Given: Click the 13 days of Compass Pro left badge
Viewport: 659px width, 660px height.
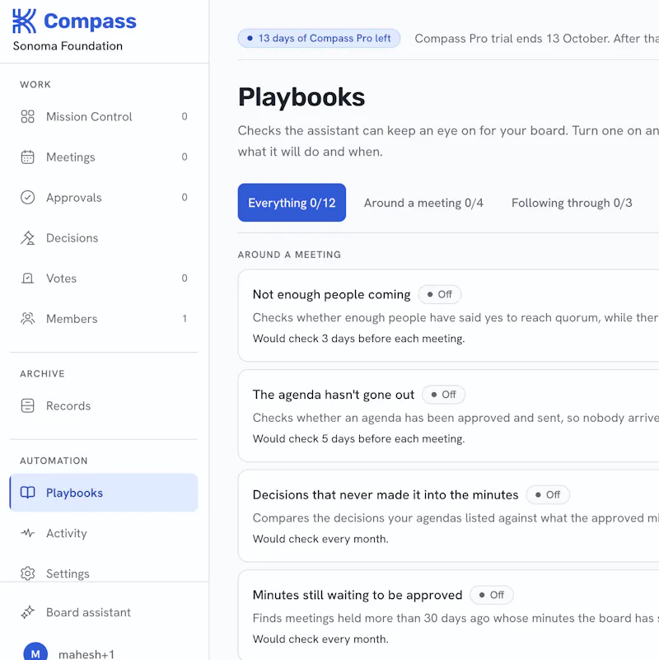Looking at the screenshot, I should click(x=319, y=38).
